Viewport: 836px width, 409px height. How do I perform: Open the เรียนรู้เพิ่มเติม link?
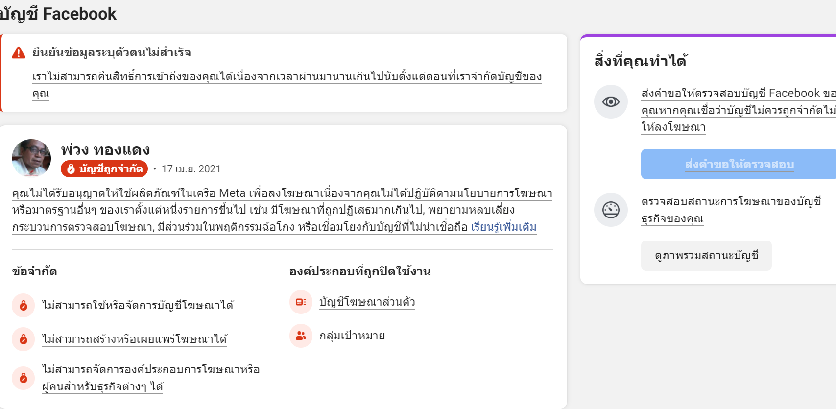(x=503, y=227)
